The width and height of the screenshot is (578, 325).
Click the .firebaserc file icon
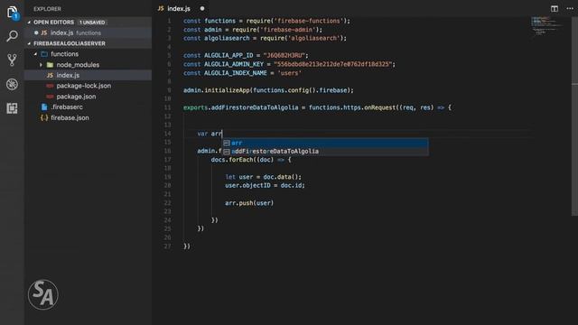coord(44,107)
